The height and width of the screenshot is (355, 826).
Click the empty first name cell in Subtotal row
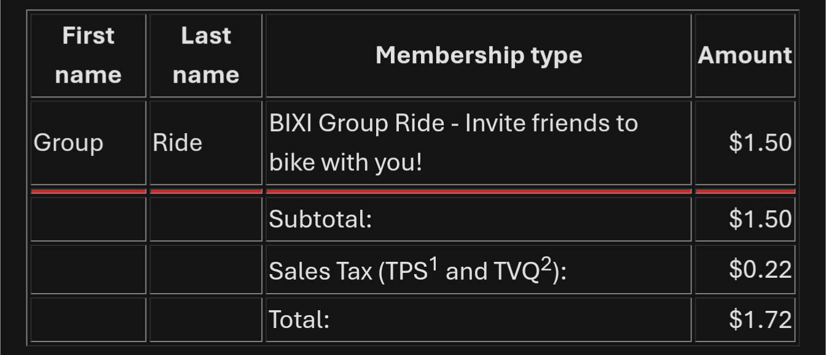[x=88, y=219]
